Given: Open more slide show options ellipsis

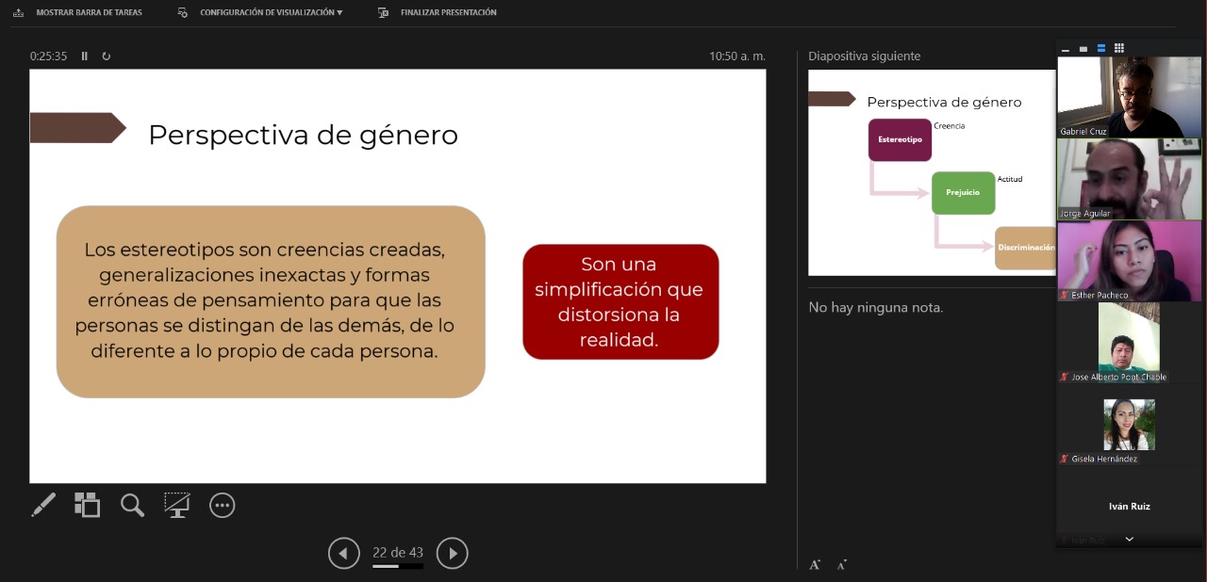Looking at the screenshot, I should coord(222,506).
